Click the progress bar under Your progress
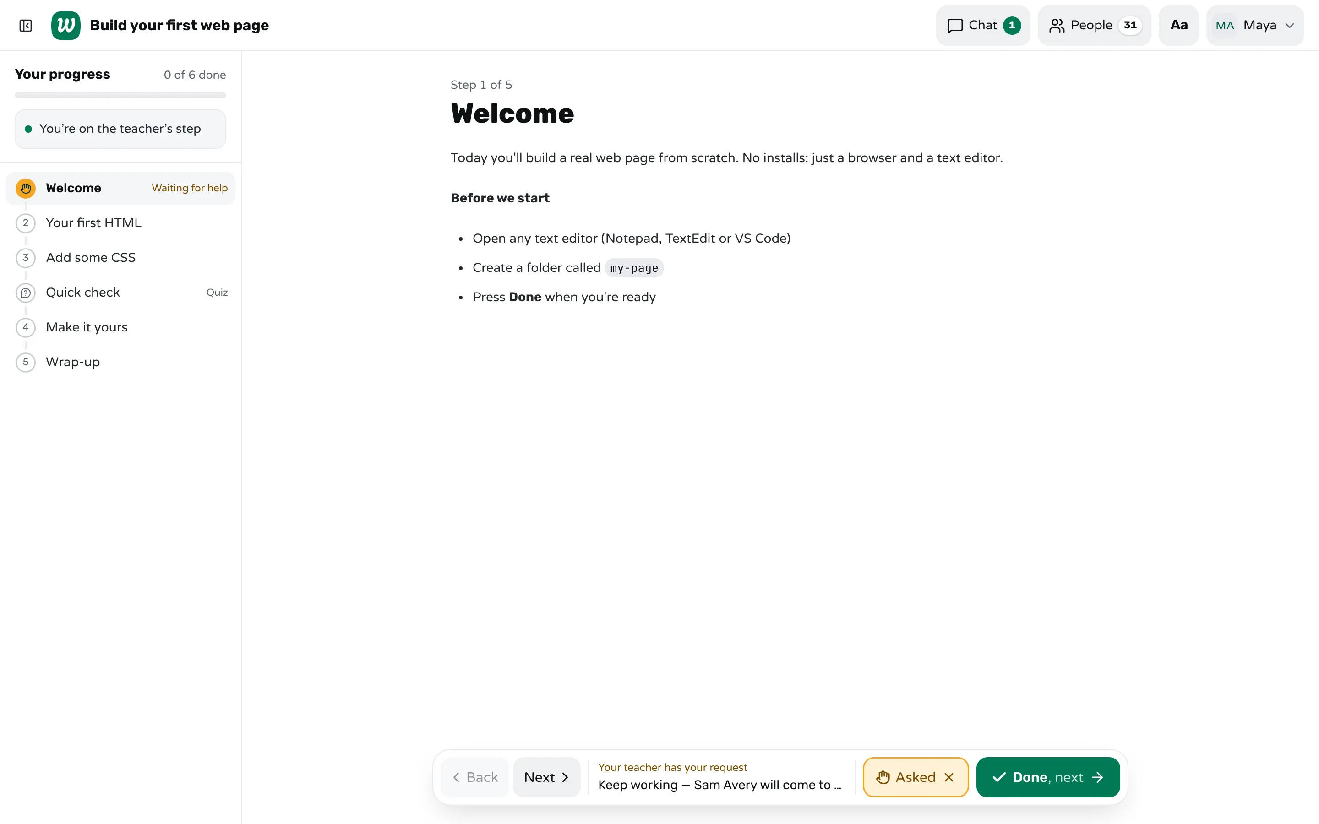The image size is (1319, 824). tap(120, 95)
